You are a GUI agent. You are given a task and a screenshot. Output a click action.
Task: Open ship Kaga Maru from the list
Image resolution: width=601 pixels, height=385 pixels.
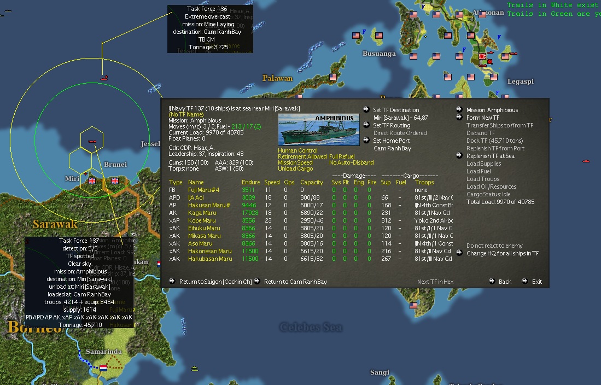point(202,213)
